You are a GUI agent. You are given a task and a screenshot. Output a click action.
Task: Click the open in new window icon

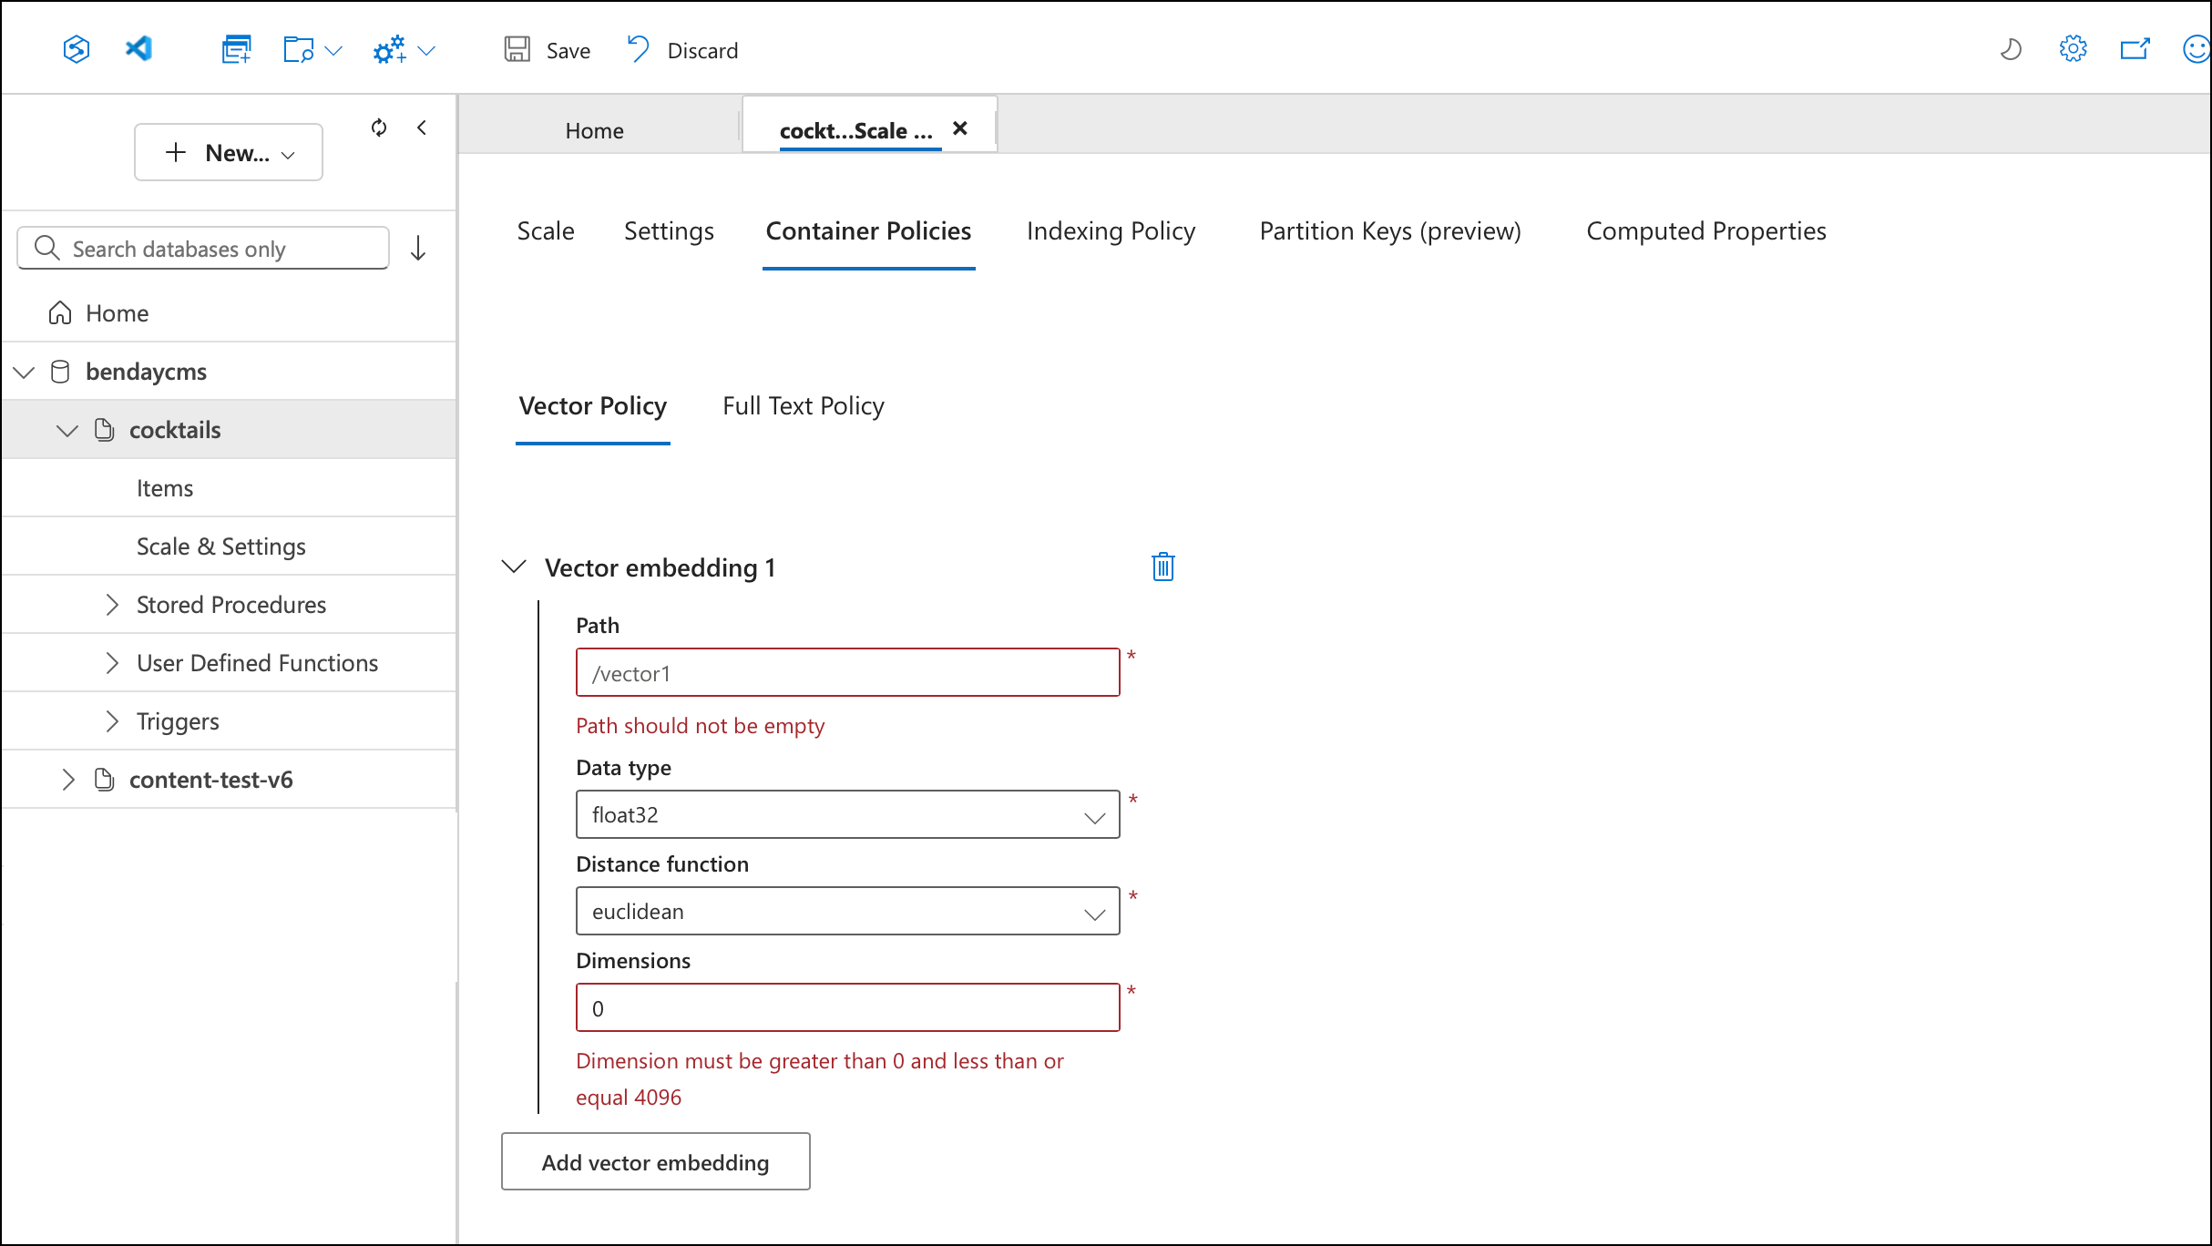tap(2135, 49)
